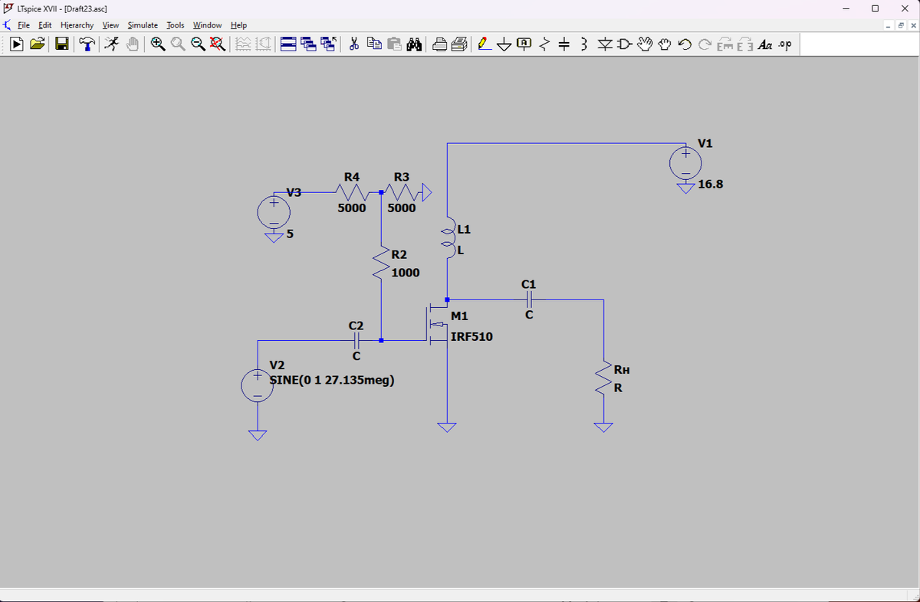Zoom in with the magnifier plus icon
The height and width of the screenshot is (602, 920).
[x=158, y=44]
